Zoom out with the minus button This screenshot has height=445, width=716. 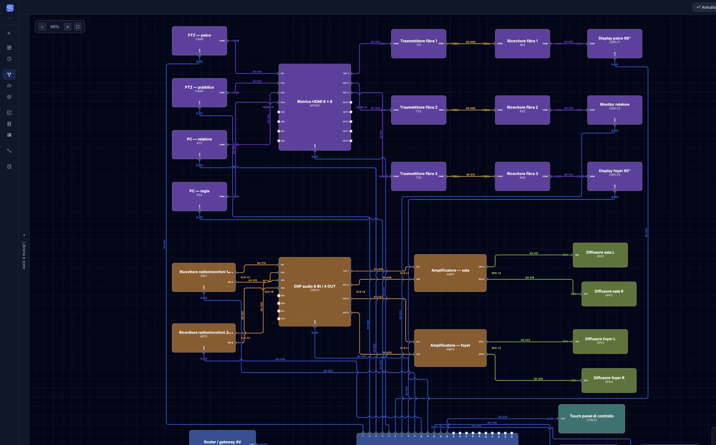pos(42,27)
